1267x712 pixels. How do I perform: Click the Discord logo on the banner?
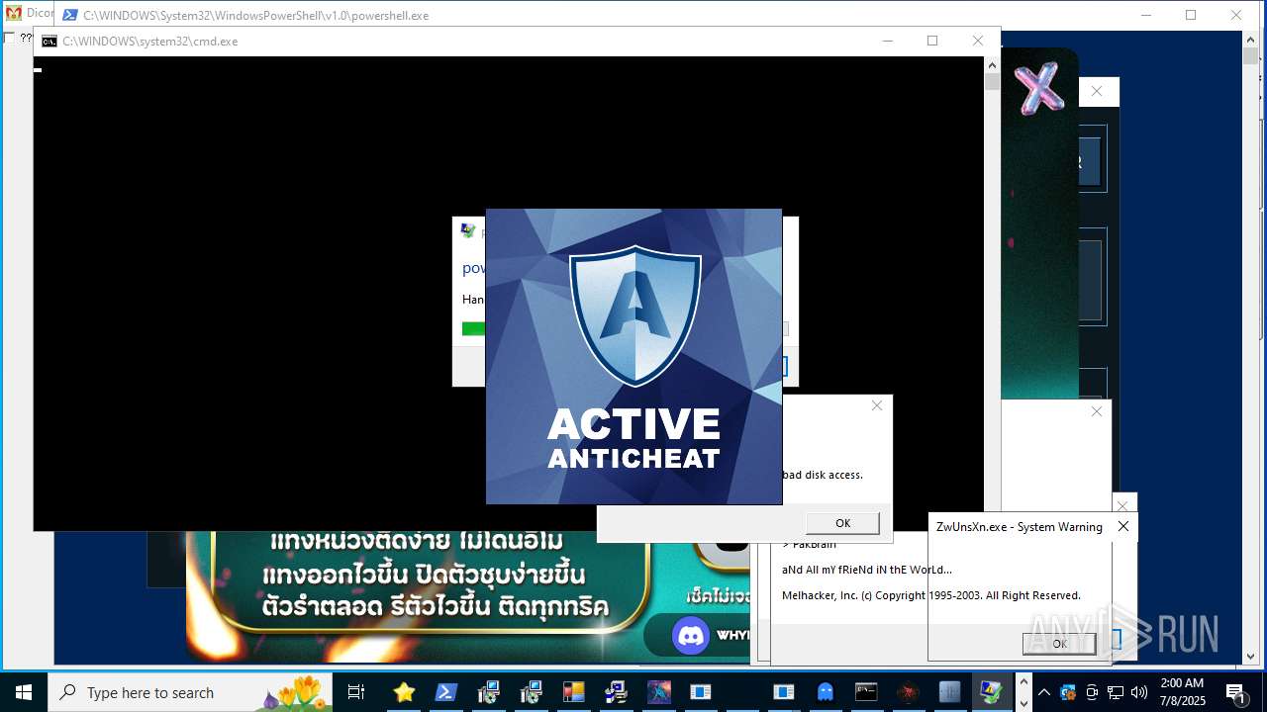coord(691,635)
